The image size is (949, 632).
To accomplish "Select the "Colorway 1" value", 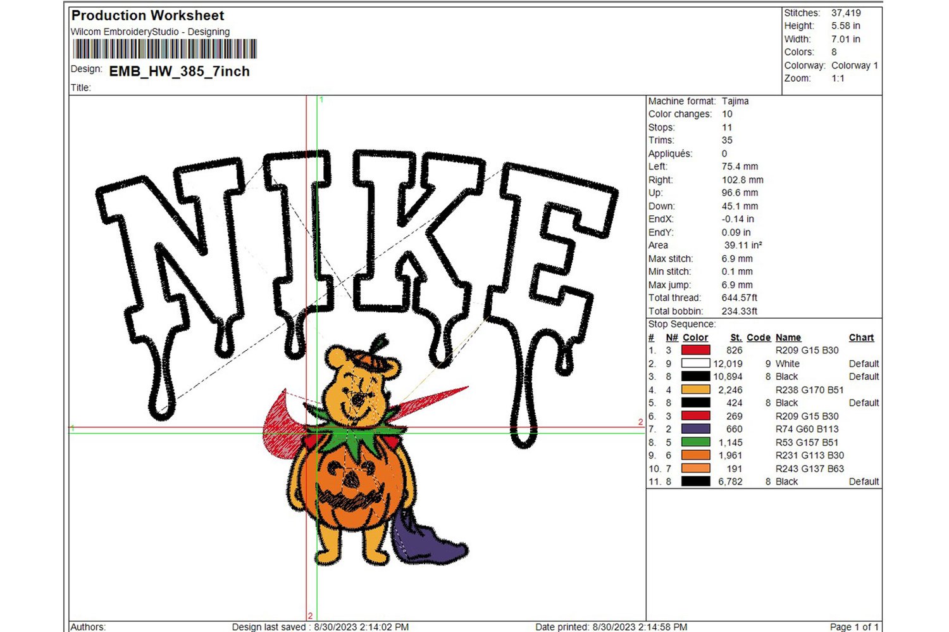I will click(x=855, y=65).
